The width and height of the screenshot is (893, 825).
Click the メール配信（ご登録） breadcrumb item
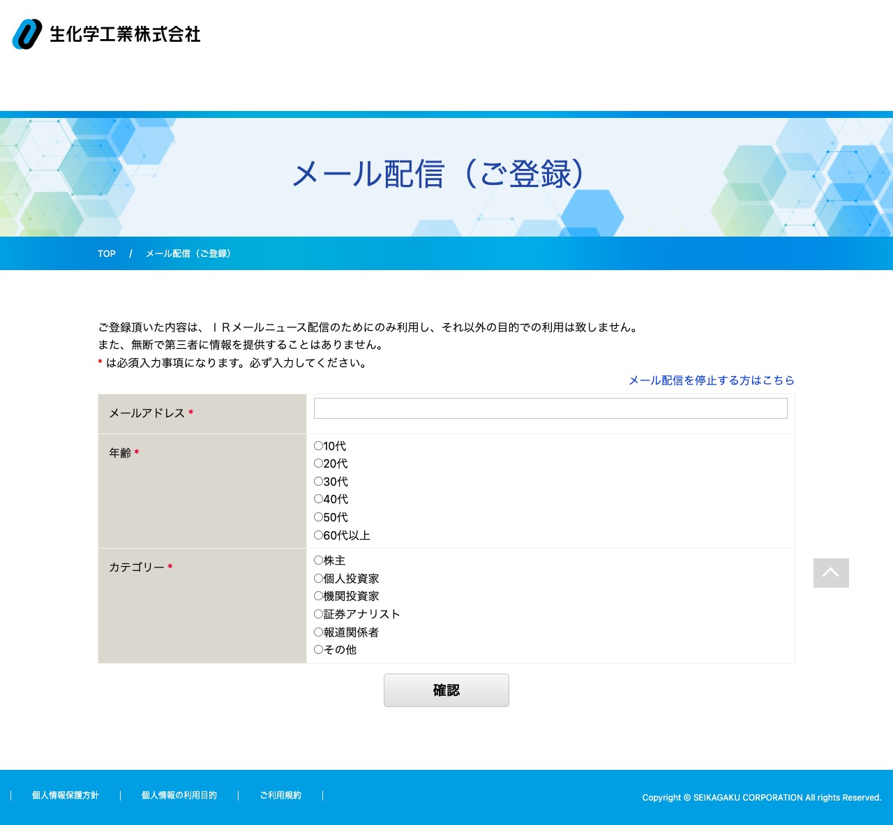(x=188, y=253)
